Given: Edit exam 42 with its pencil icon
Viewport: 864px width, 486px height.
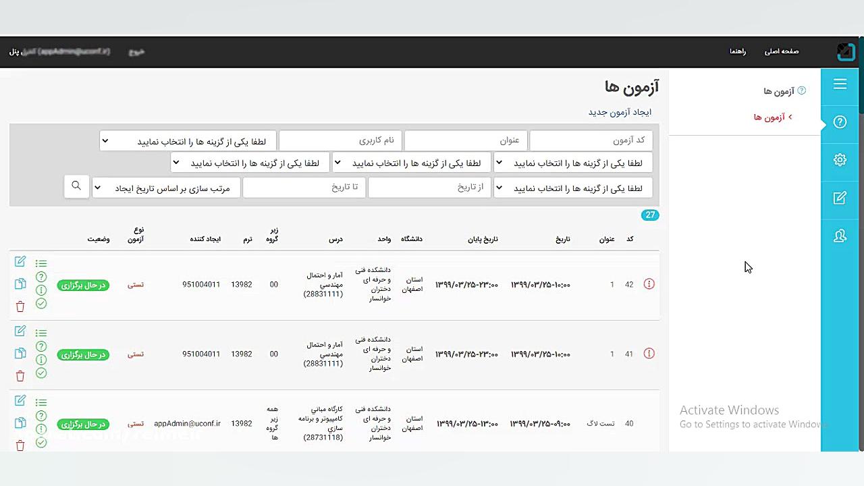Looking at the screenshot, I should click(20, 261).
